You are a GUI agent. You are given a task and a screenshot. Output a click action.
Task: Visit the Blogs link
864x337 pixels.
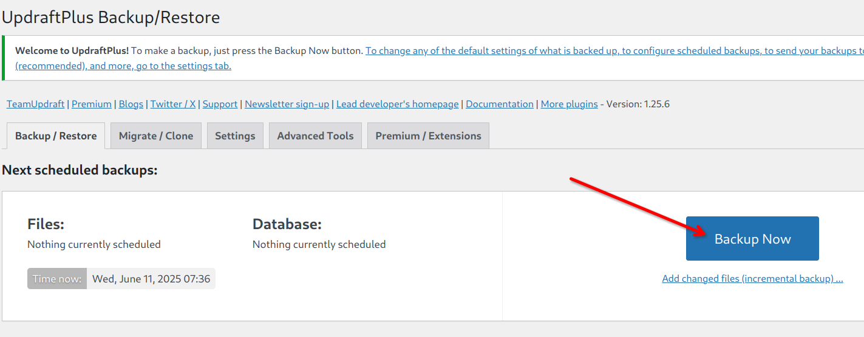(131, 104)
